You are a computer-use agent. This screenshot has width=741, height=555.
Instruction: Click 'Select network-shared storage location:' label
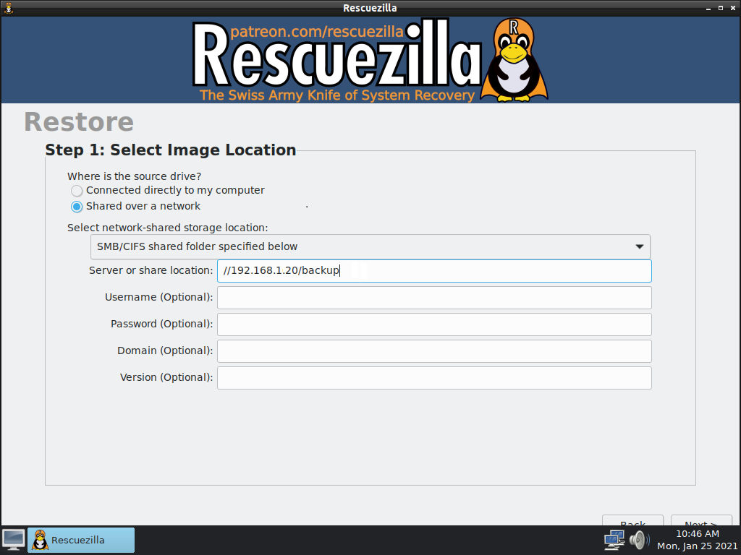[x=167, y=228]
